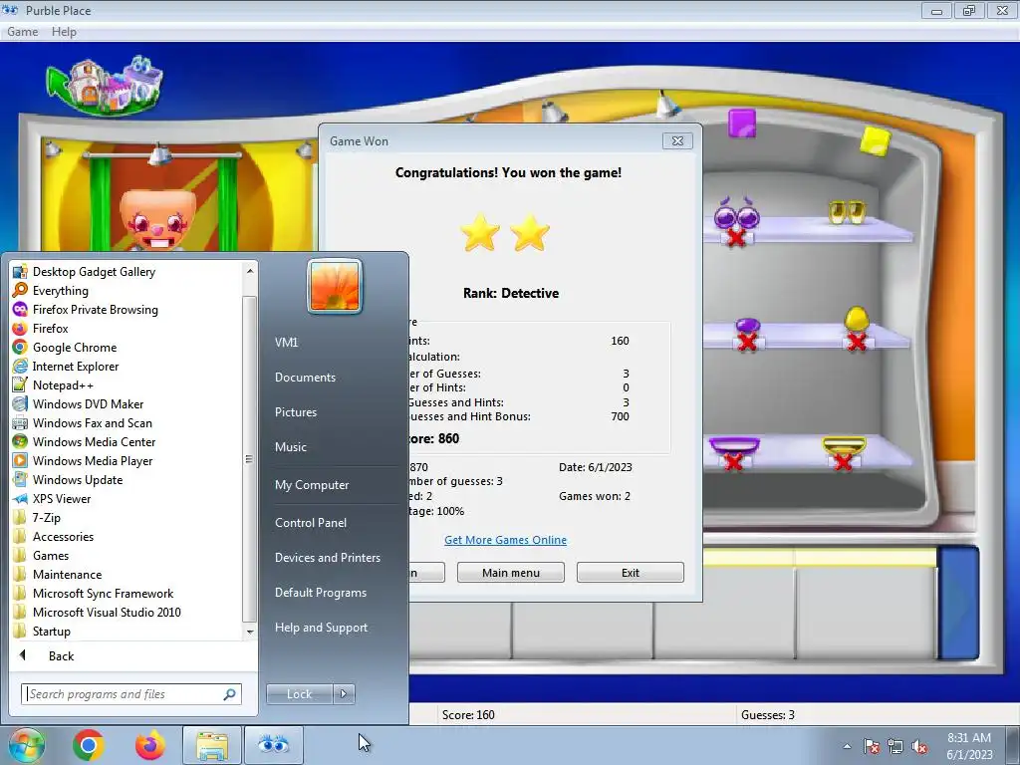
Task: Pick the yellow eyes on the top shelf
Action: [x=847, y=212]
